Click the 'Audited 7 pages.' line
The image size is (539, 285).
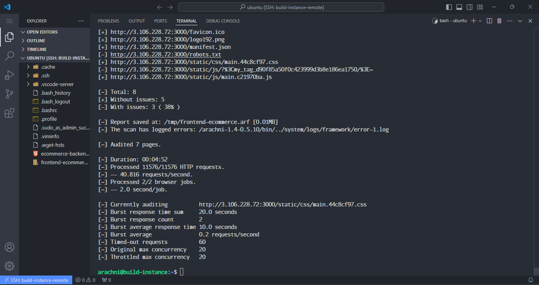[x=130, y=144]
